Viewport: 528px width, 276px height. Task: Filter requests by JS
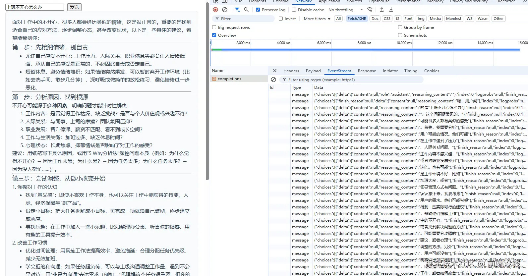[397, 19]
